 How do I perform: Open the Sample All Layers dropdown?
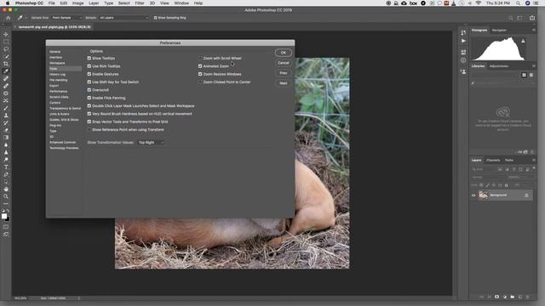[x=123, y=18]
